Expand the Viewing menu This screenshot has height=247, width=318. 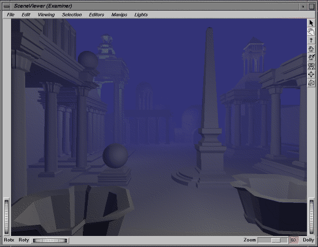(x=46, y=15)
